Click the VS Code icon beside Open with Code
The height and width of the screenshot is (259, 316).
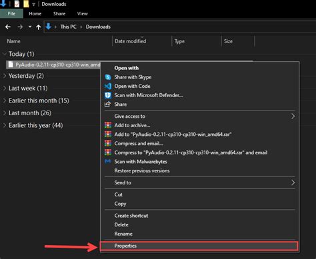coord(108,86)
